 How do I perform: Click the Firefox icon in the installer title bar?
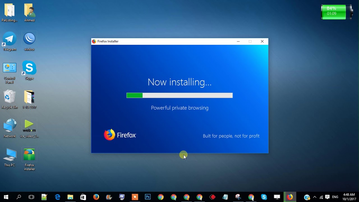pos(94,42)
